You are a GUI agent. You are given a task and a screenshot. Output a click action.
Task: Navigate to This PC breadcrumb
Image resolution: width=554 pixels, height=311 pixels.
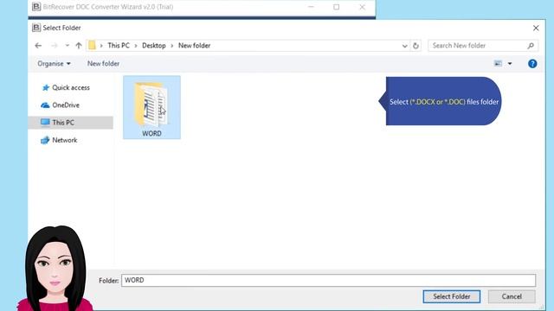click(119, 46)
